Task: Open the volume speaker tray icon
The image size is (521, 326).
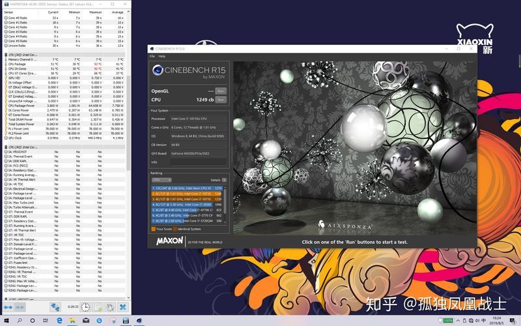Action: 477,321
